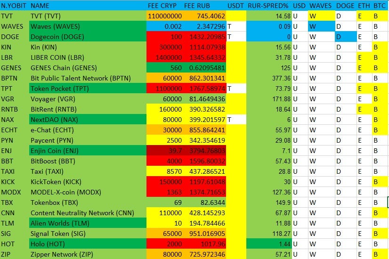Select the 'Alien Worlds (TLM)' cell

(88, 223)
